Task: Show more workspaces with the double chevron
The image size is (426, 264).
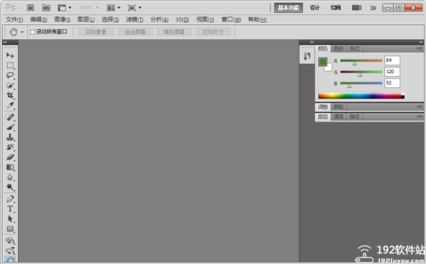Action: pyautogui.click(x=373, y=8)
